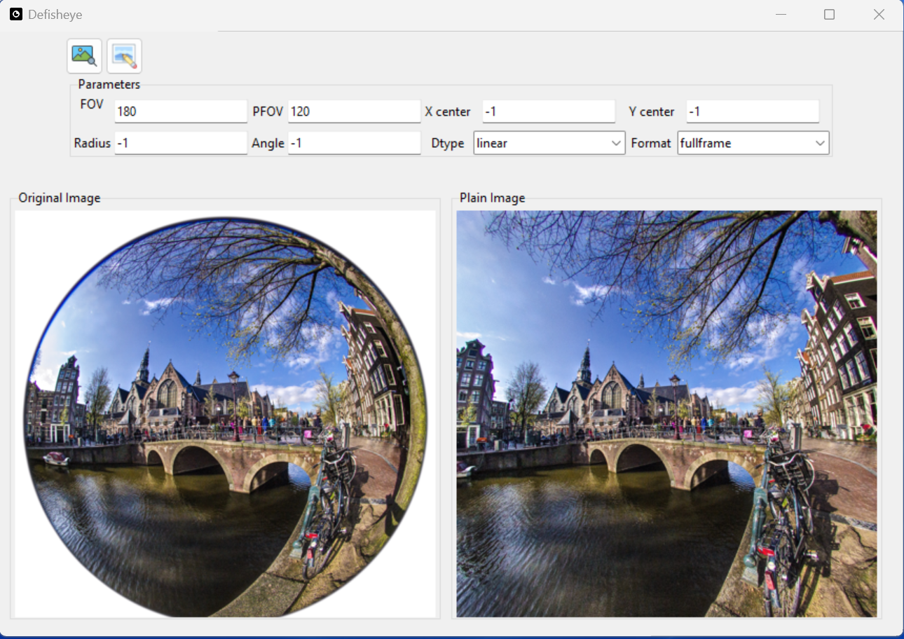Click the Original Image fisheye preview
Viewport: 904px width, 639px height.
point(225,414)
